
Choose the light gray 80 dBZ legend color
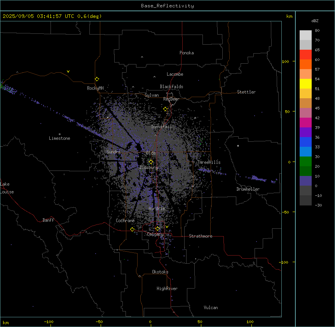[x=305, y=35]
